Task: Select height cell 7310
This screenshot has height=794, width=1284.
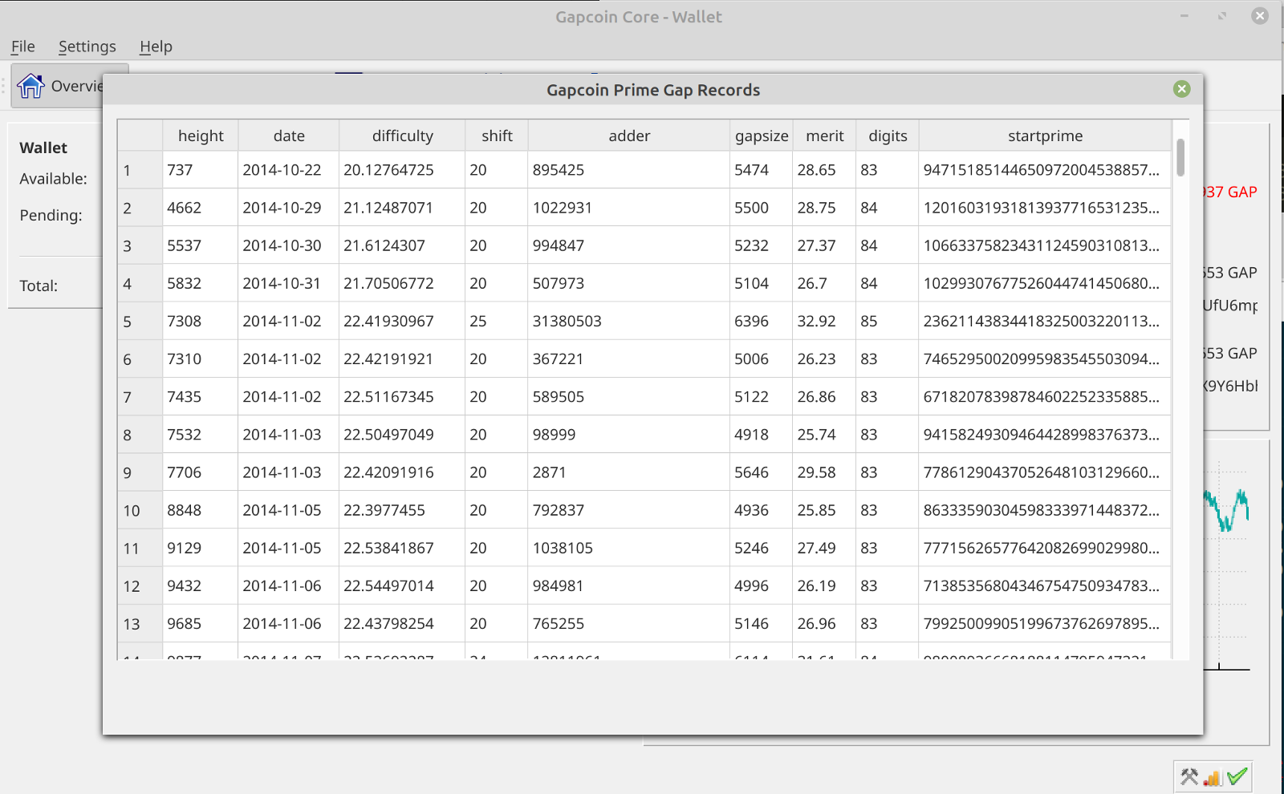Action: pos(201,359)
